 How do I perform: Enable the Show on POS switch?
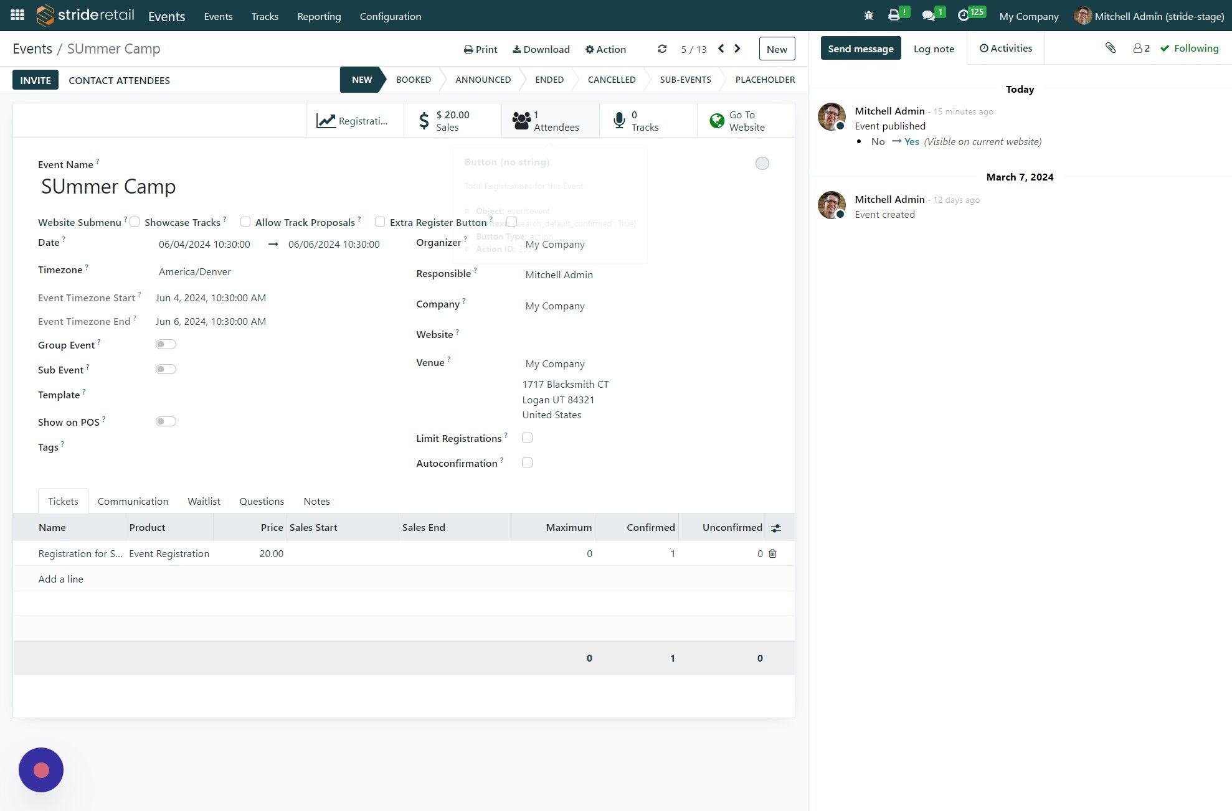click(166, 421)
